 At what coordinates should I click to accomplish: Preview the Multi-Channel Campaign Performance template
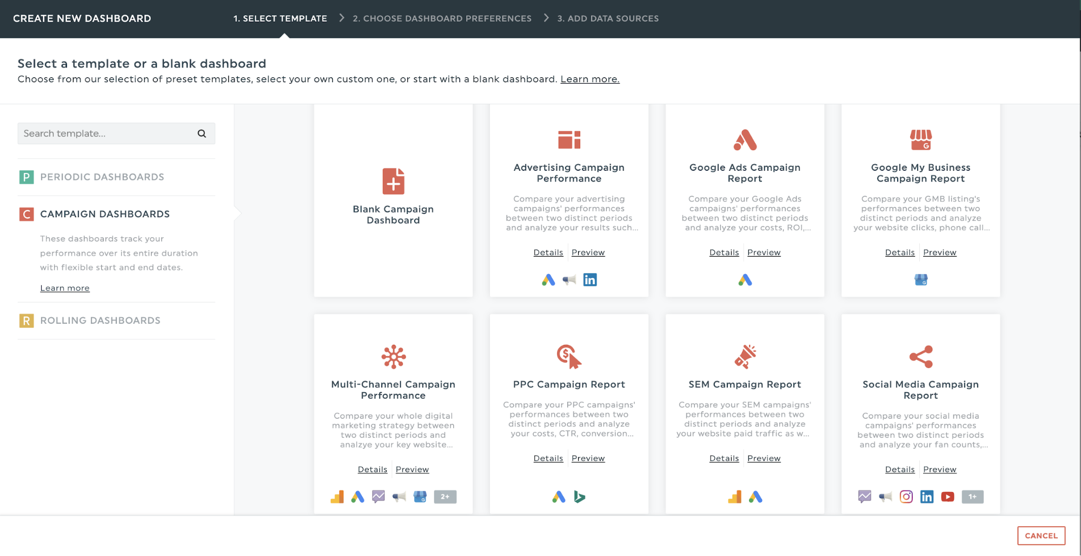tap(412, 470)
